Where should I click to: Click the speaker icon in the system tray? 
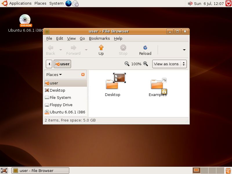click(190, 3)
